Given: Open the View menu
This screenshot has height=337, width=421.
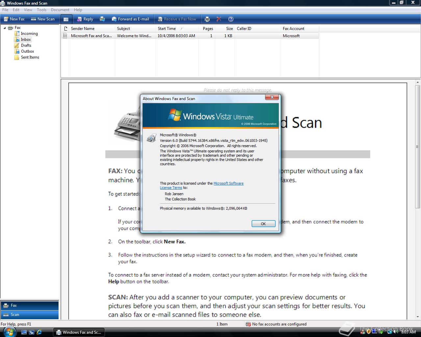Looking at the screenshot, I should click(28, 10).
